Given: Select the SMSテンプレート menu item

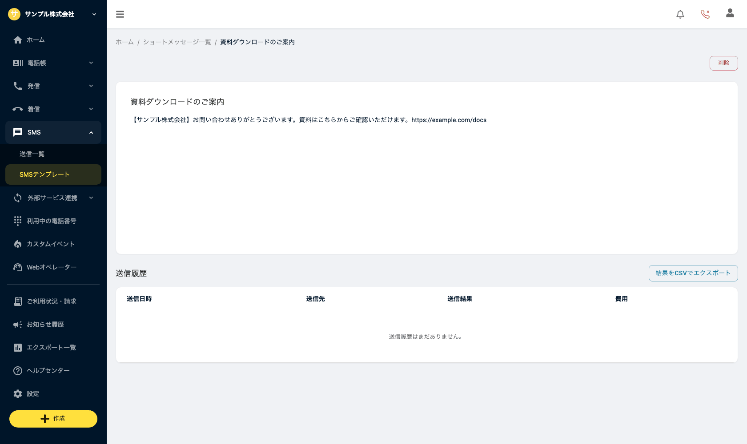Looking at the screenshot, I should click(x=53, y=174).
